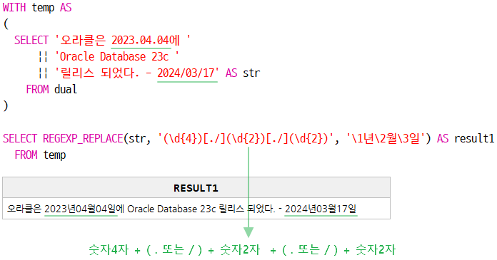The image size is (497, 260).
Task: Click the 'FROM temp' line
Action: point(40,155)
